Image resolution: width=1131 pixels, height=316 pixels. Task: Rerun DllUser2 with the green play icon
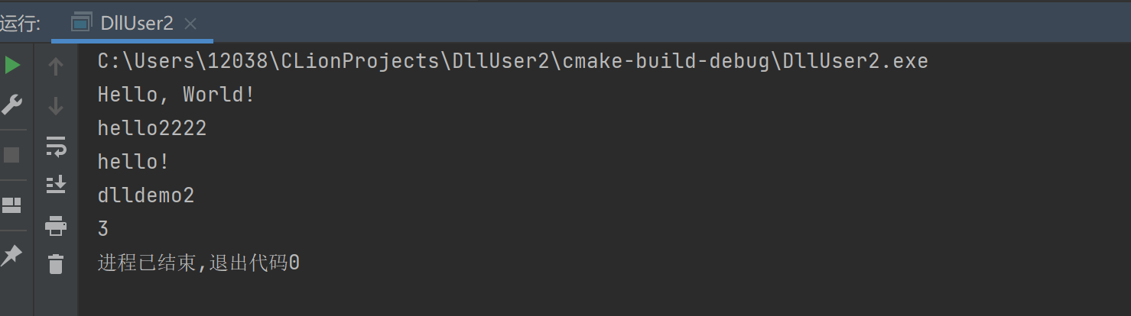click(12, 66)
